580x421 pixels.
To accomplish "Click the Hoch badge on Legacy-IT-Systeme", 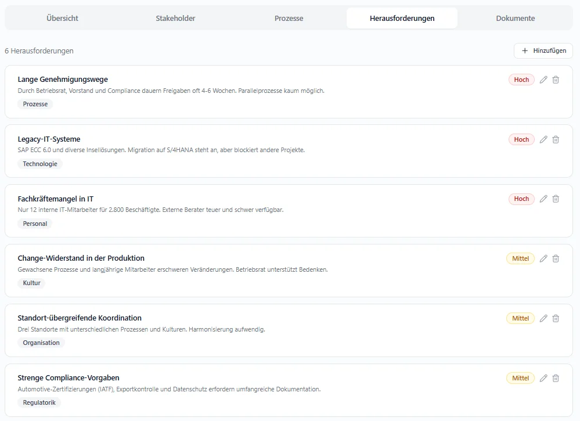I will (521, 139).
